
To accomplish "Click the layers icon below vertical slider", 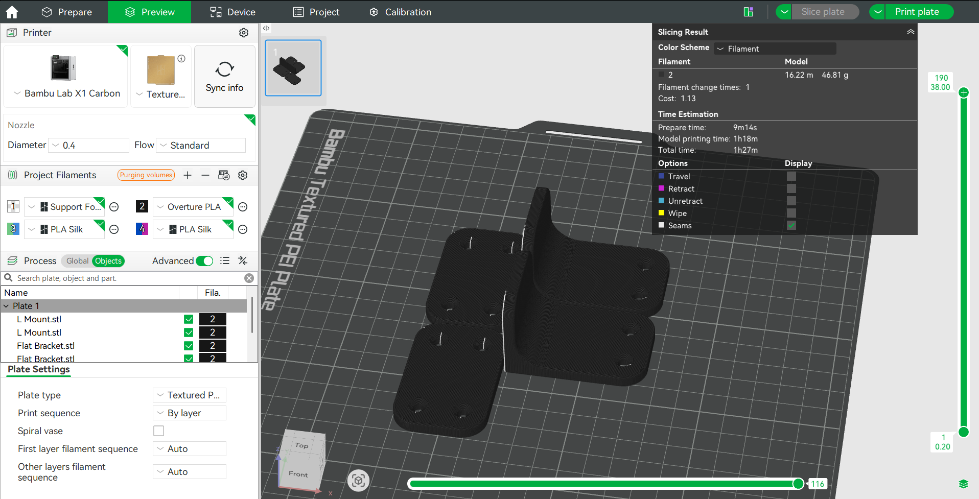I will click(963, 484).
